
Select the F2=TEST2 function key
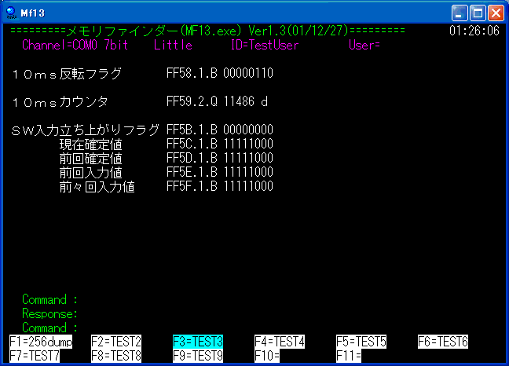(116, 342)
